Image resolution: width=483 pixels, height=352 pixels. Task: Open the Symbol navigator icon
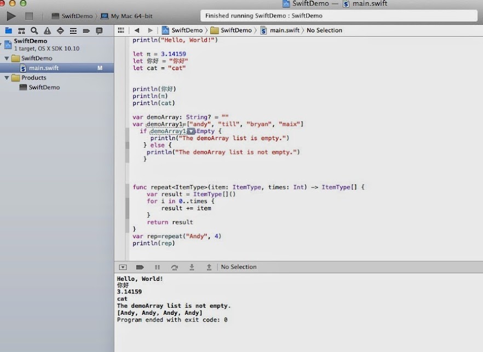[x=21, y=31]
